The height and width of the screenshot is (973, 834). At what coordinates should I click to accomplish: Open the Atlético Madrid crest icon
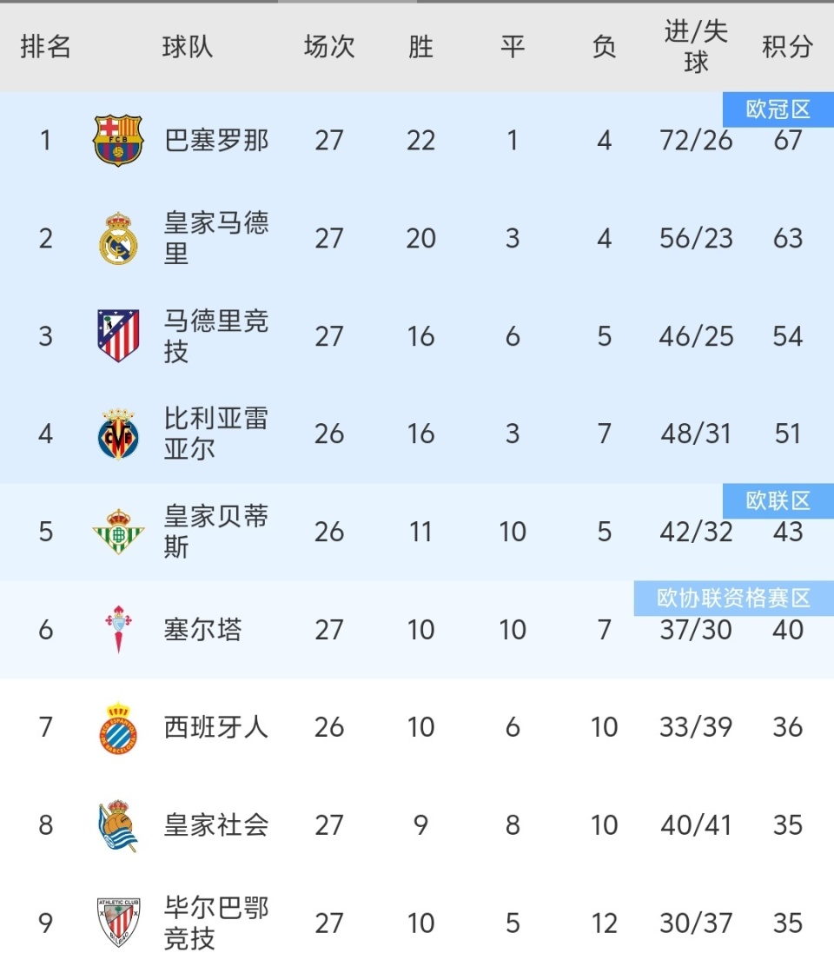(x=118, y=336)
